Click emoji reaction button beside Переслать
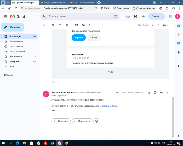183x146 pixels. 96,121
